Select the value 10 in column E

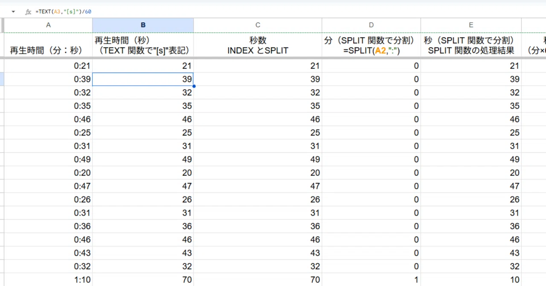coord(471,280)
